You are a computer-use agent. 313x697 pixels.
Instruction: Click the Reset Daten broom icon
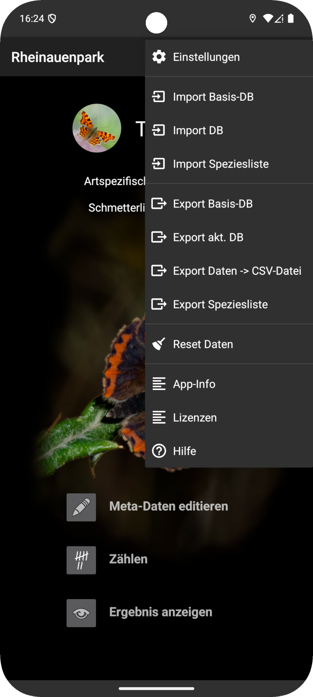(x=159, y=344)
